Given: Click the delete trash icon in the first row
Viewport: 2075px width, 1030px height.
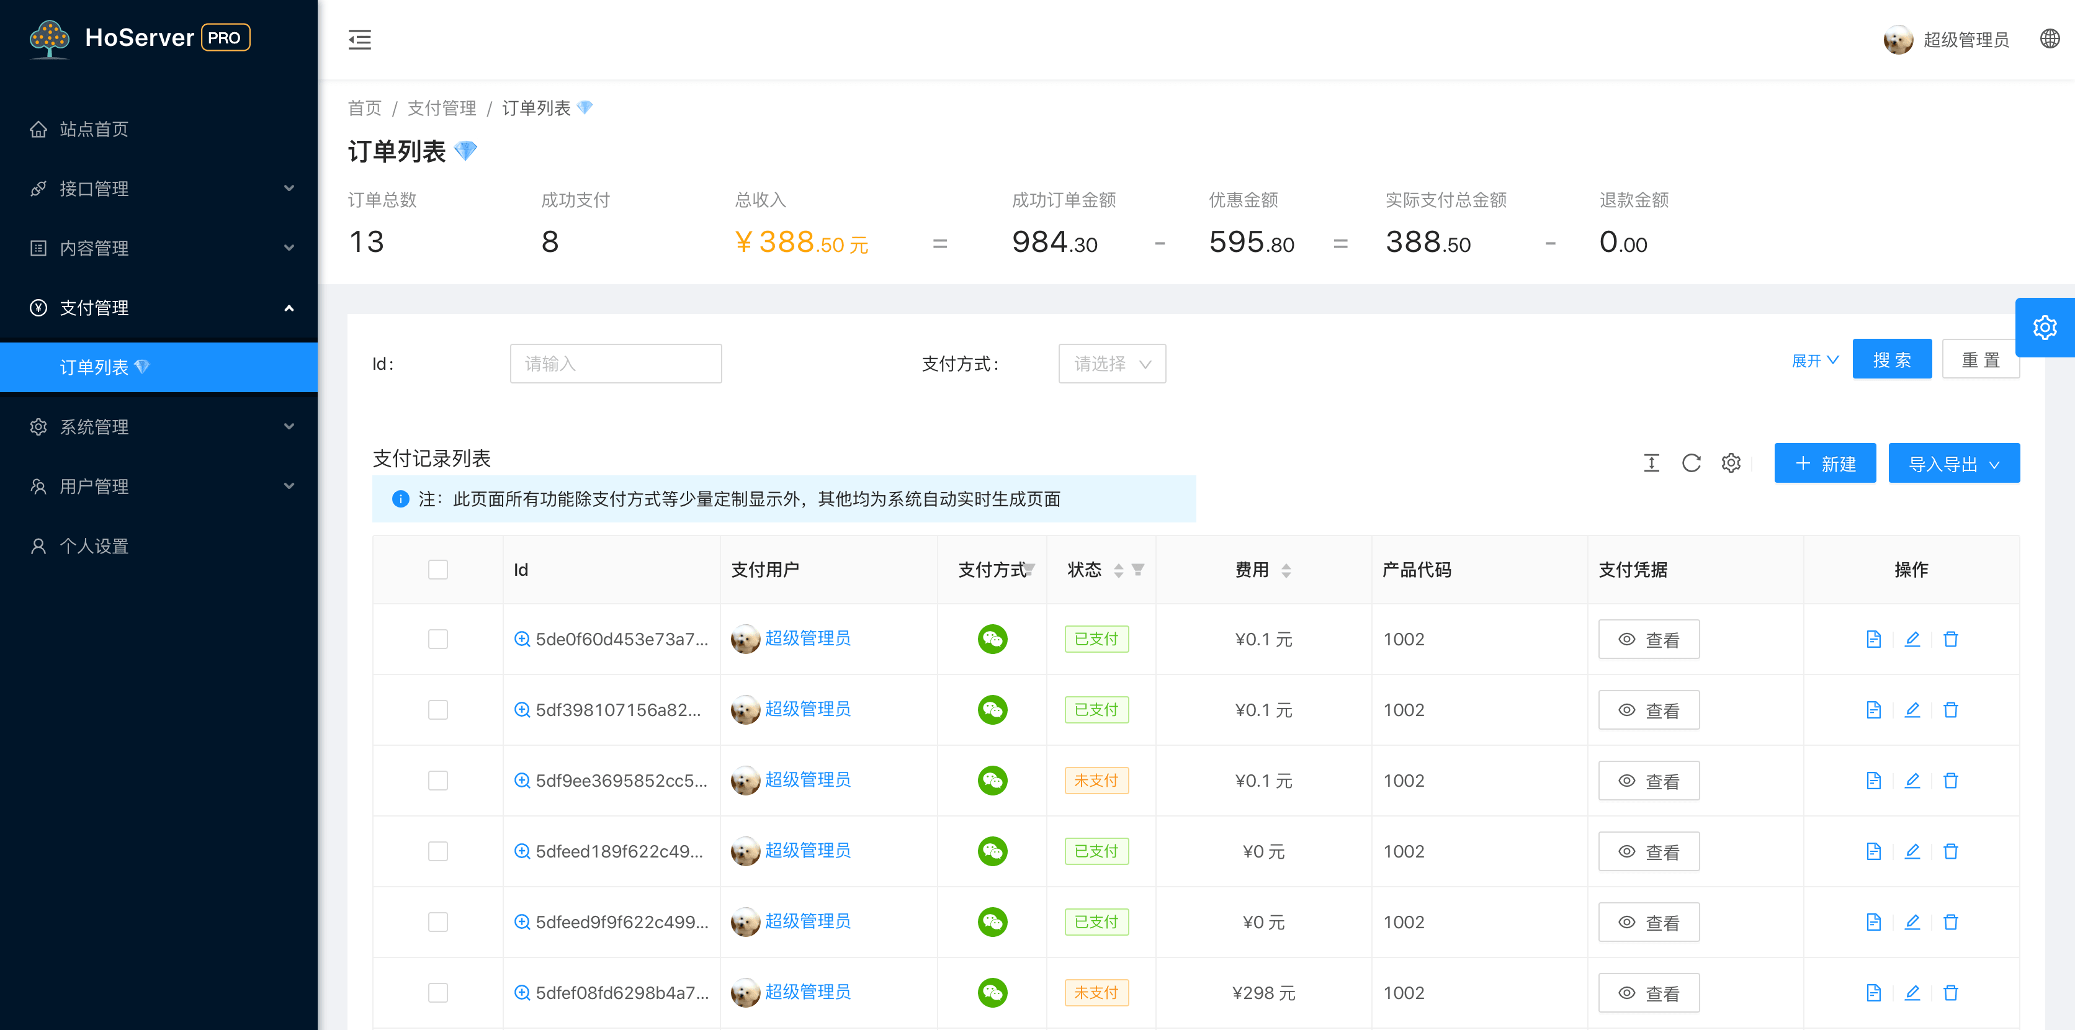Looking at the screenshot, I should click(x=1950, y=640).
